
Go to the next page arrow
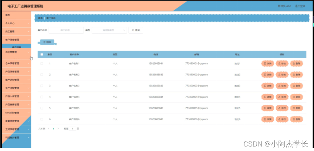(58, 129)
